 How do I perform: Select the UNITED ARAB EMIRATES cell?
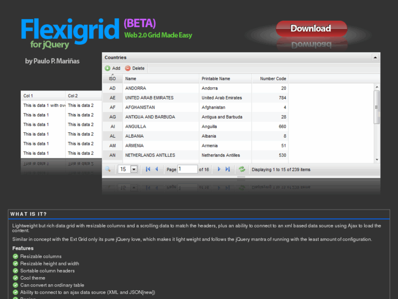161,98
